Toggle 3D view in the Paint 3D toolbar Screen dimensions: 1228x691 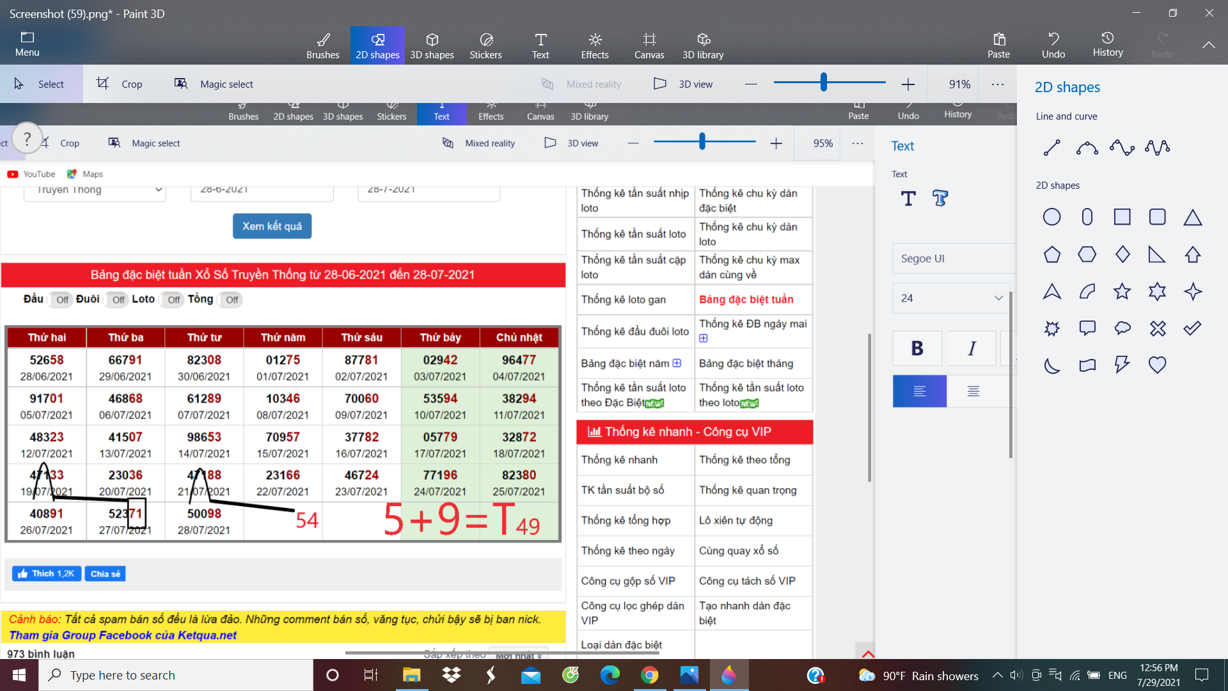point(683,84)
